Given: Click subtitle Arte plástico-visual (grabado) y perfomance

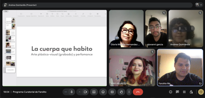Looking at the screenshot, I should tap(62, 55).
